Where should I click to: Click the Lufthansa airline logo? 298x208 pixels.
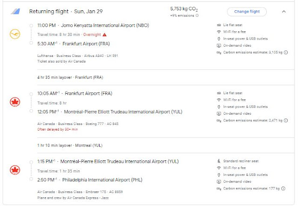coord(15,34)
